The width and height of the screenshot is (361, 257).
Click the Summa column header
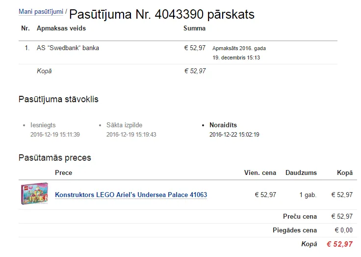[194, 29]
